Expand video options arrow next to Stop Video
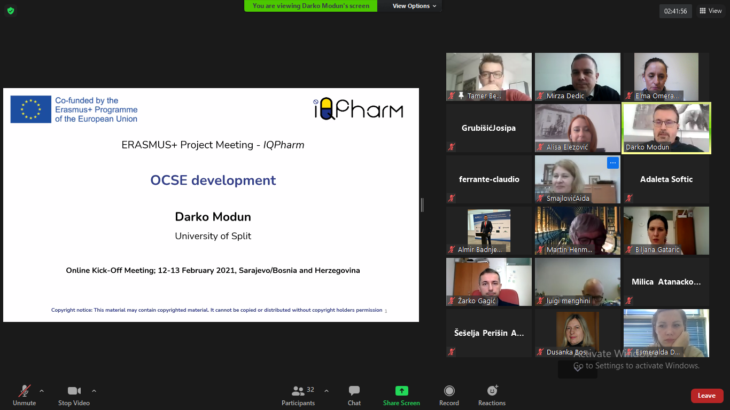This screenshot has width=730, height=410. point(94,391)
